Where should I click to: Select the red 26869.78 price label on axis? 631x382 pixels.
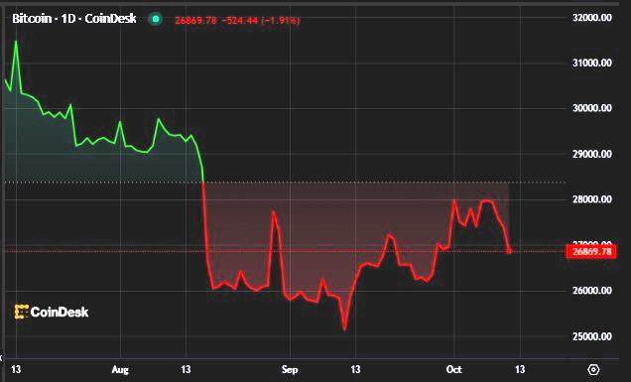591,252
